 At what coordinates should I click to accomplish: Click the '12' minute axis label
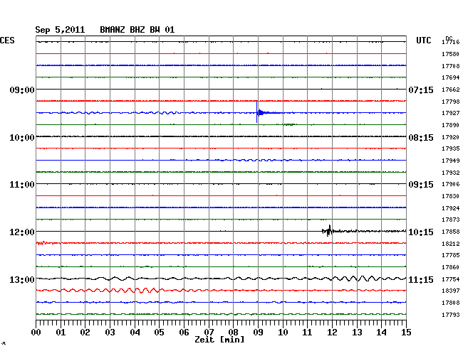(x=332, y=333)
